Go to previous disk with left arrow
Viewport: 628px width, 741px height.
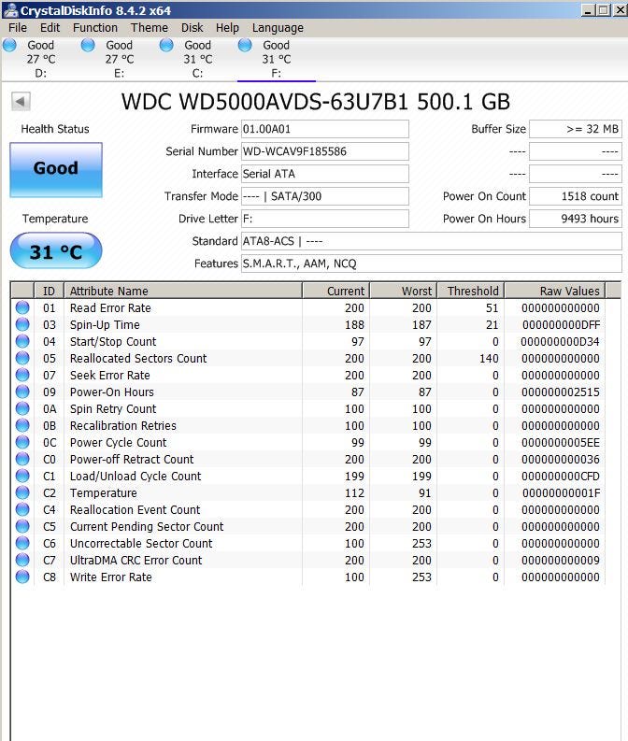21,101
